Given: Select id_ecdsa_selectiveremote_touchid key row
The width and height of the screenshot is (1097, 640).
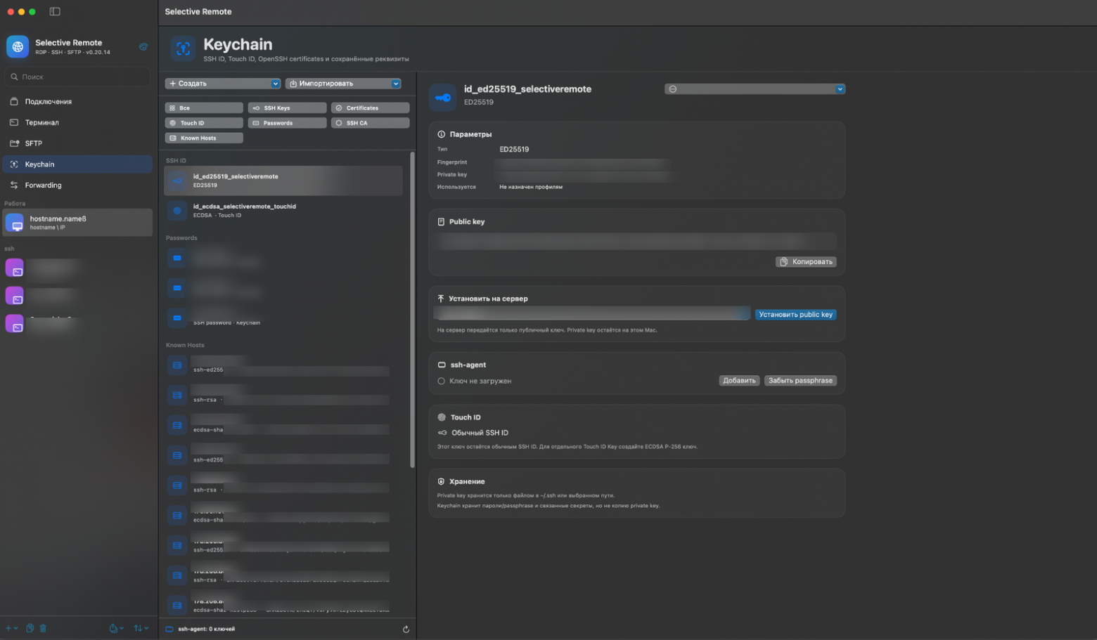Looking at the screenshot, I should point(283,211).
